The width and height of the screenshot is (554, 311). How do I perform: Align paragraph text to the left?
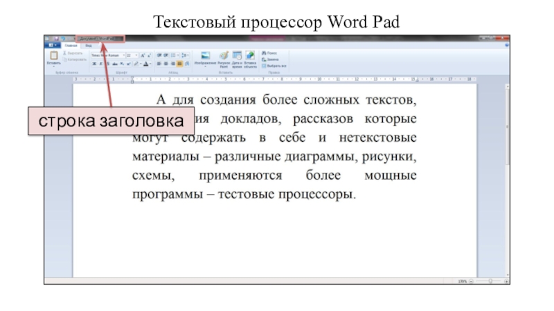coord(159,64)
